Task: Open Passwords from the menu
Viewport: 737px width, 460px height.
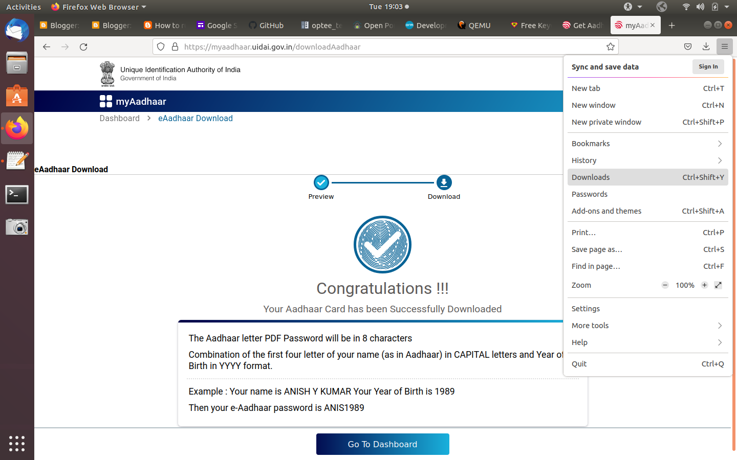Action: (647, 194)
